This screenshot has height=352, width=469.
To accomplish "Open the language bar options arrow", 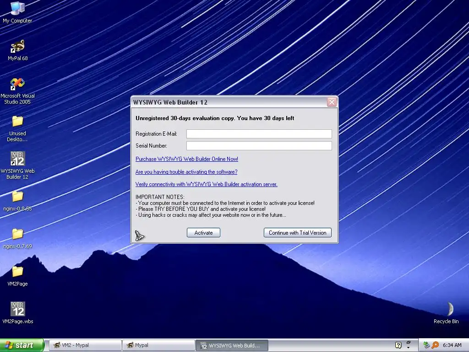I will 408,348.
